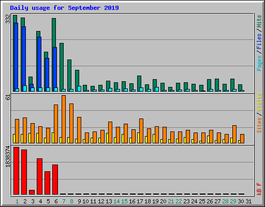Click day label "17" on the x-axis
The image size is (265, 207).
(x=140, y=201)
